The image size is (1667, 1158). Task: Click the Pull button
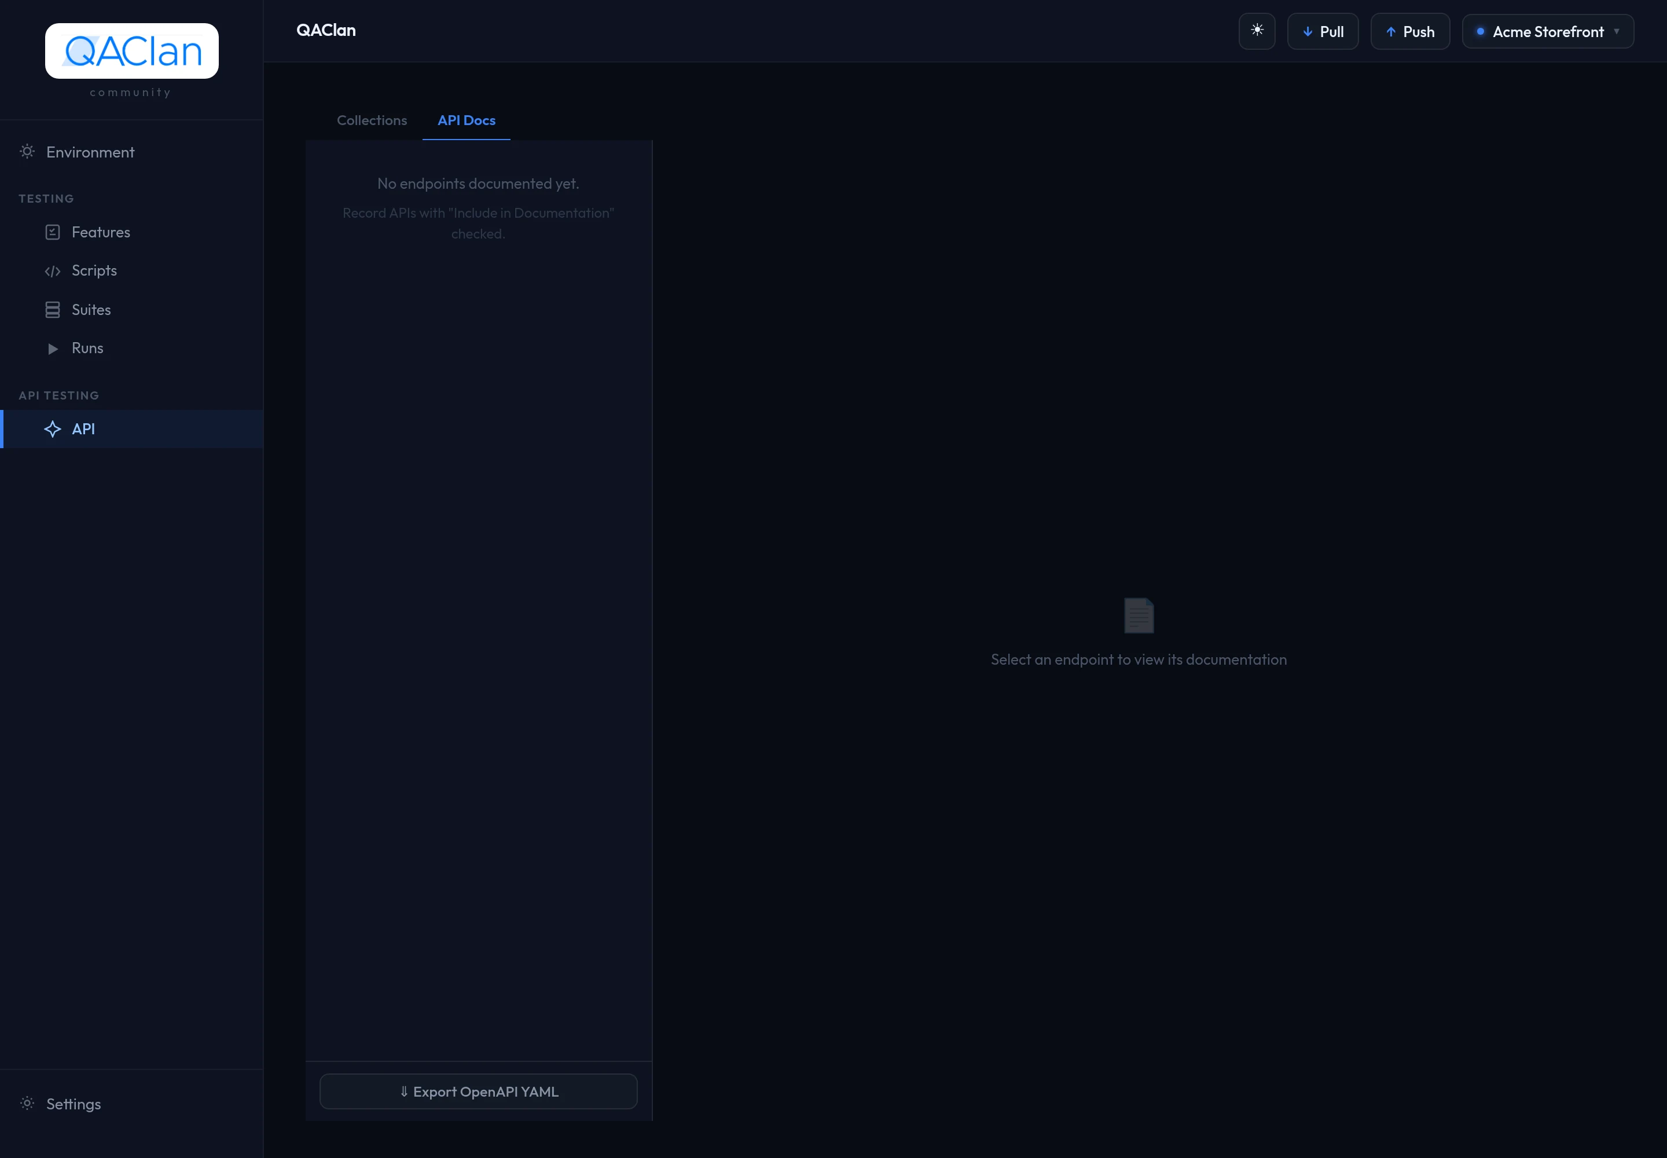(1323, 31)
